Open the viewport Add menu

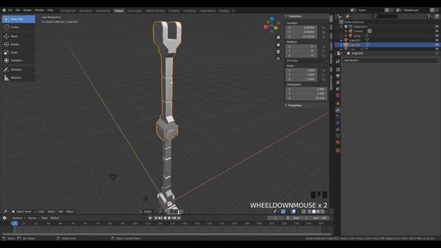(x=61, y=211)
